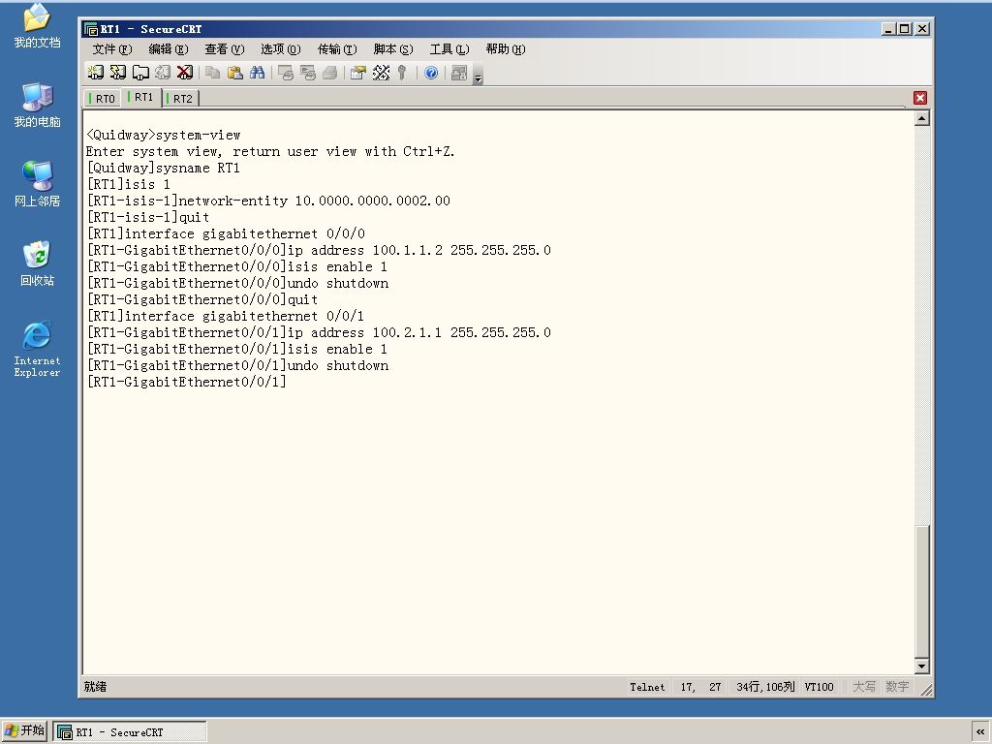The image size is (992, 744).
Task: Click the 我的电脑 desktop icon
Action: click(38, 105)
